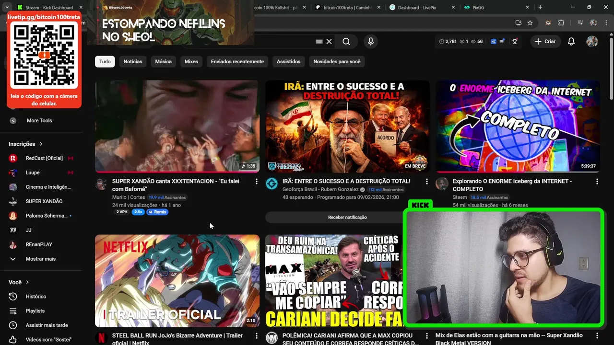Open options menu for STEEL BALL RUN video
614x345 pixels.
pyautogui.click(x=256, y=336)
